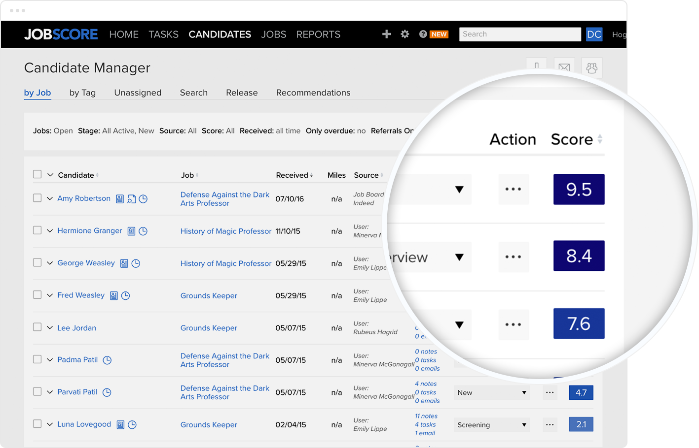Open Amy Robertson's resume icon
Screen dimensions: 699x448
tap(120, 199)
